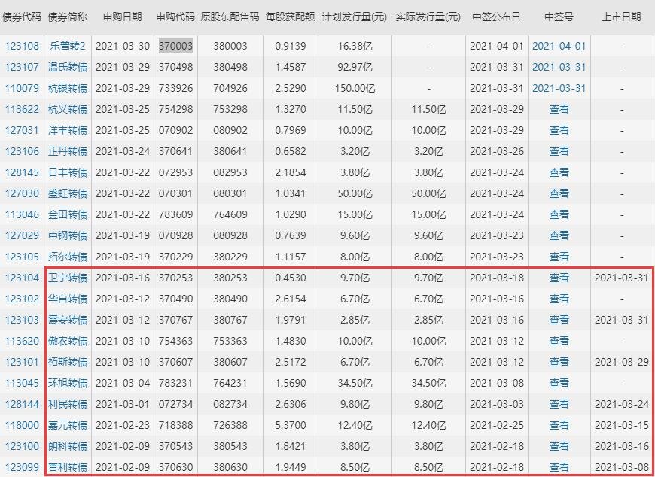Screen dimensions: 655x477
Task: Click 查看 for 盛虹转债 row
Action: [561, 193]
